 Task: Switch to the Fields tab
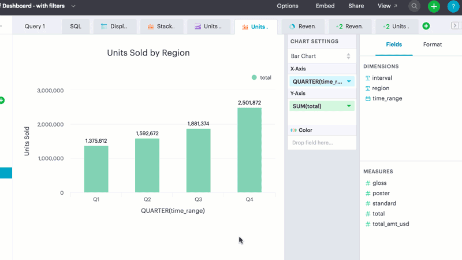[x=394, y=44]
